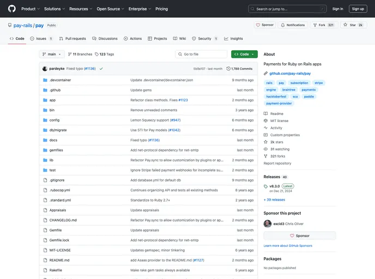Click the Custom properties icon
The height and width of the screenshot is (279, 375).
coord(265,135)
